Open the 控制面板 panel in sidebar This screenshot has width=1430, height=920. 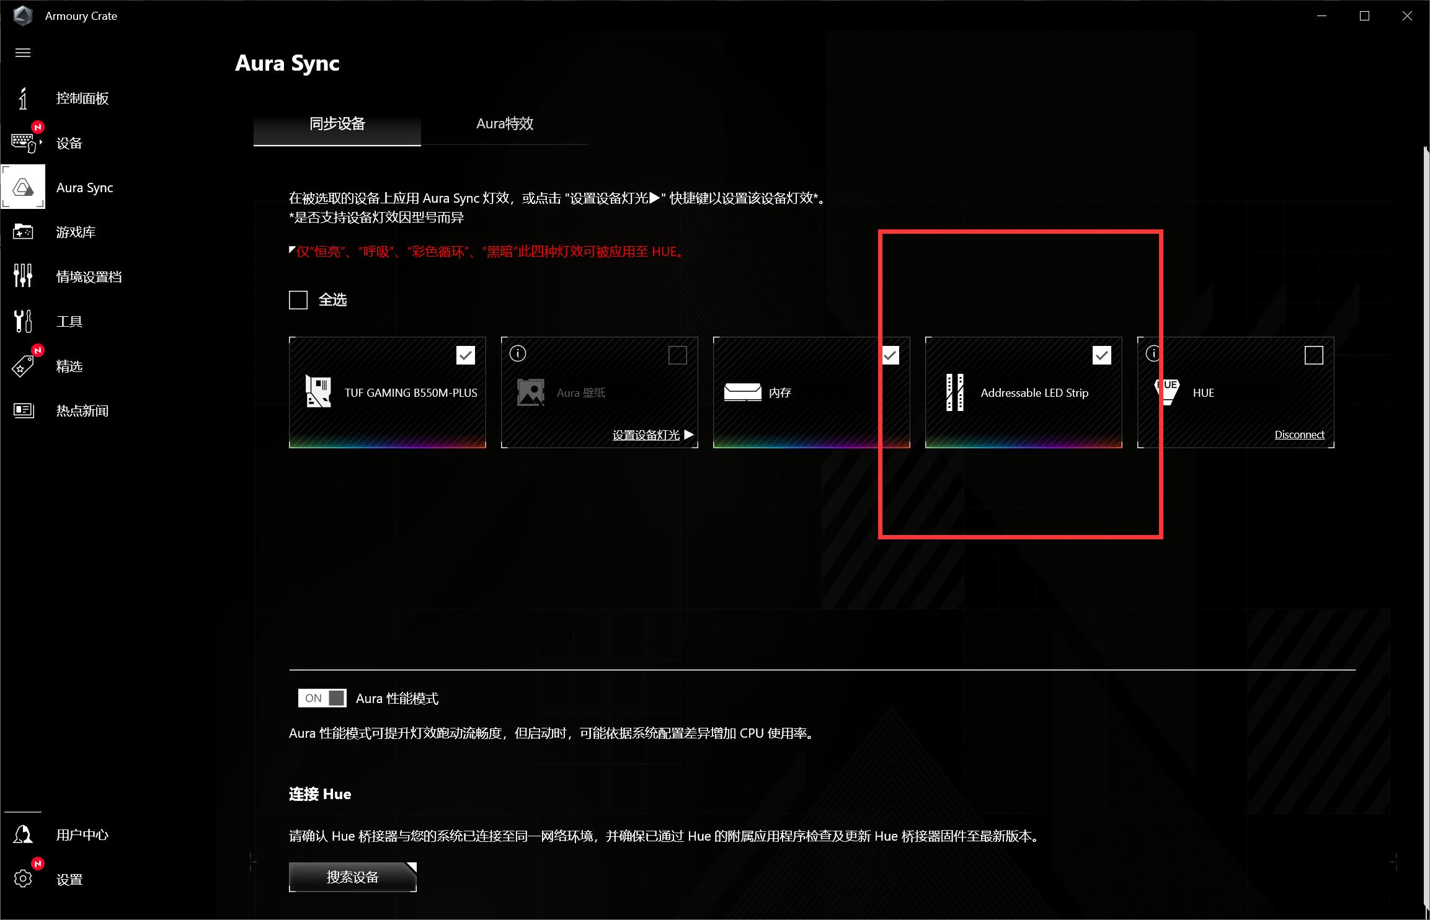tap(81, 98)
